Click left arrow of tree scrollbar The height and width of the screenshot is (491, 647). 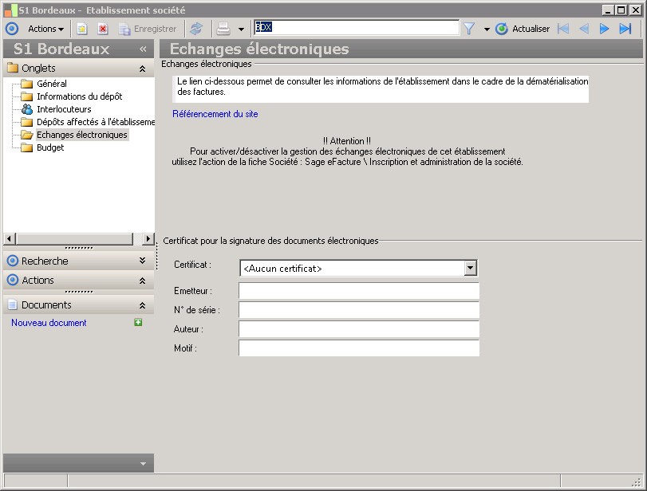tap(10, 238)
